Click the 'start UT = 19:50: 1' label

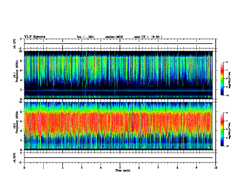click(x=148, y=37)
